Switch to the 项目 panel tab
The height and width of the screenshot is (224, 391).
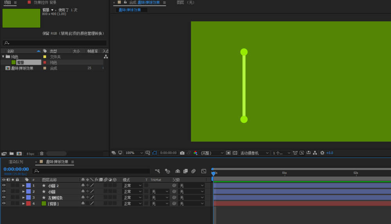pos(7,2)
